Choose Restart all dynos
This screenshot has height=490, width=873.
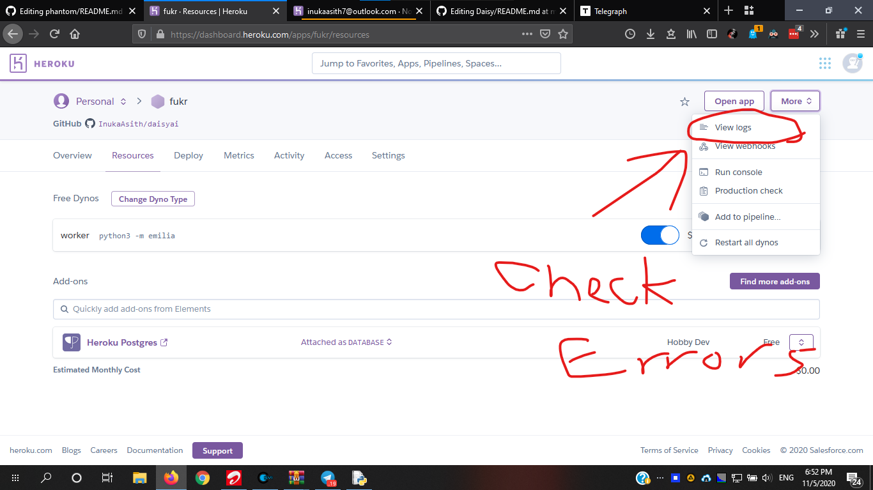(756, 242)
